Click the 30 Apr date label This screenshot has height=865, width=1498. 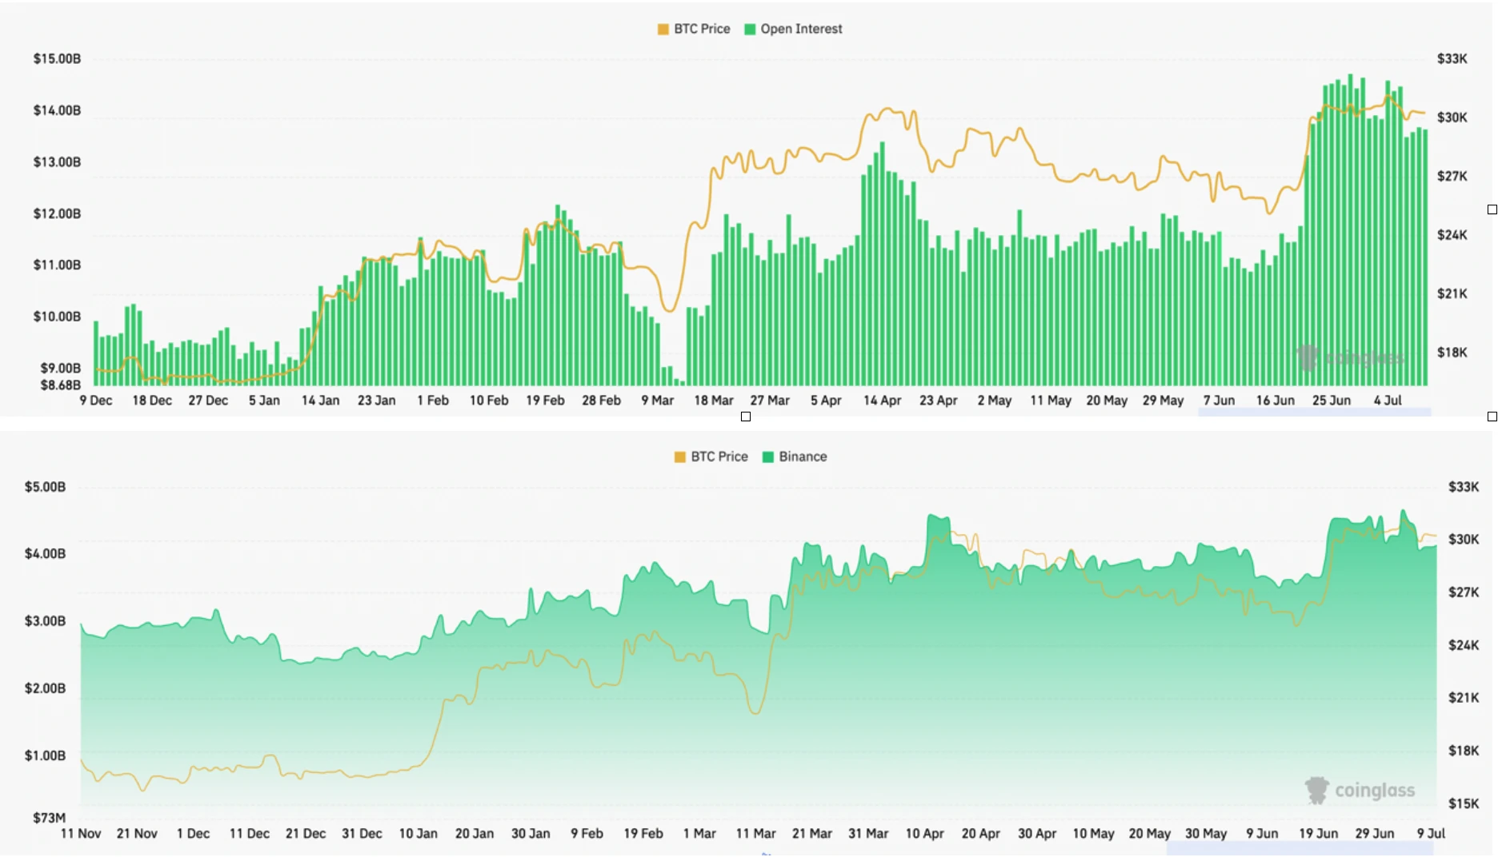1037,834
